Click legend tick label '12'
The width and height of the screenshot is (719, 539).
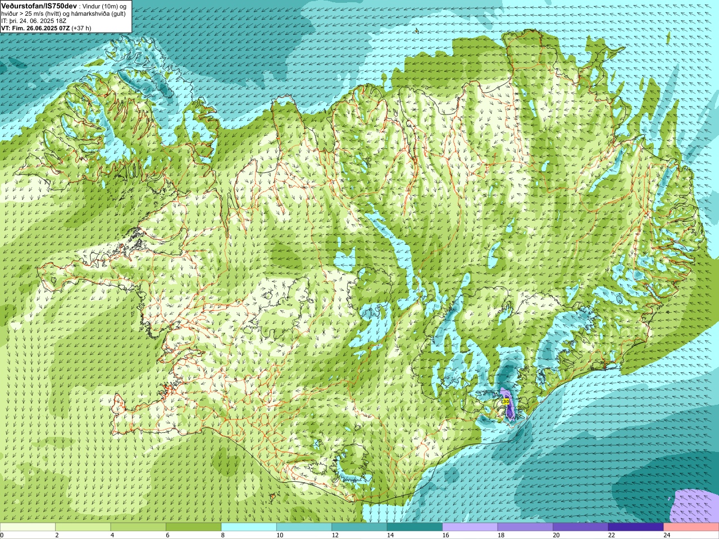(x=334, y=535)
